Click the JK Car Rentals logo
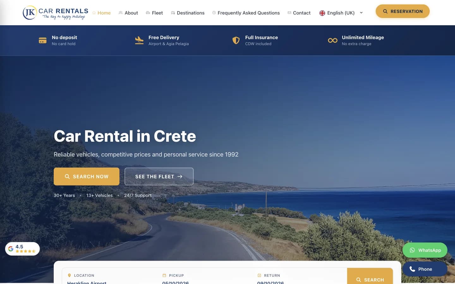Screen dimensions: 455x284 55,13
